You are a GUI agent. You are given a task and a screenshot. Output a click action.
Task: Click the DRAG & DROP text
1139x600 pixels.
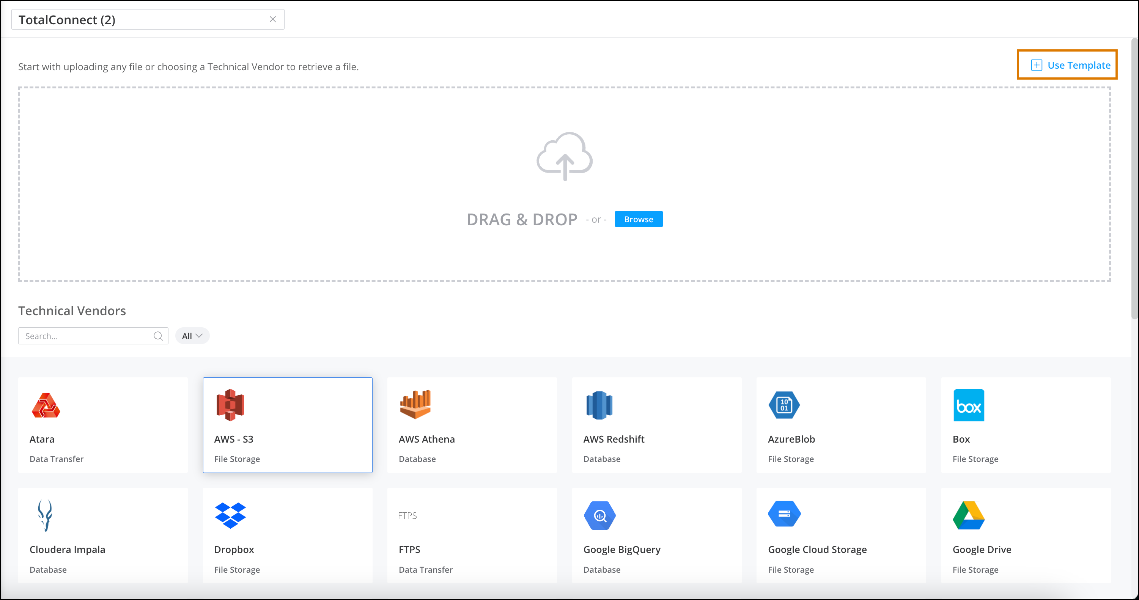[522, 219]
